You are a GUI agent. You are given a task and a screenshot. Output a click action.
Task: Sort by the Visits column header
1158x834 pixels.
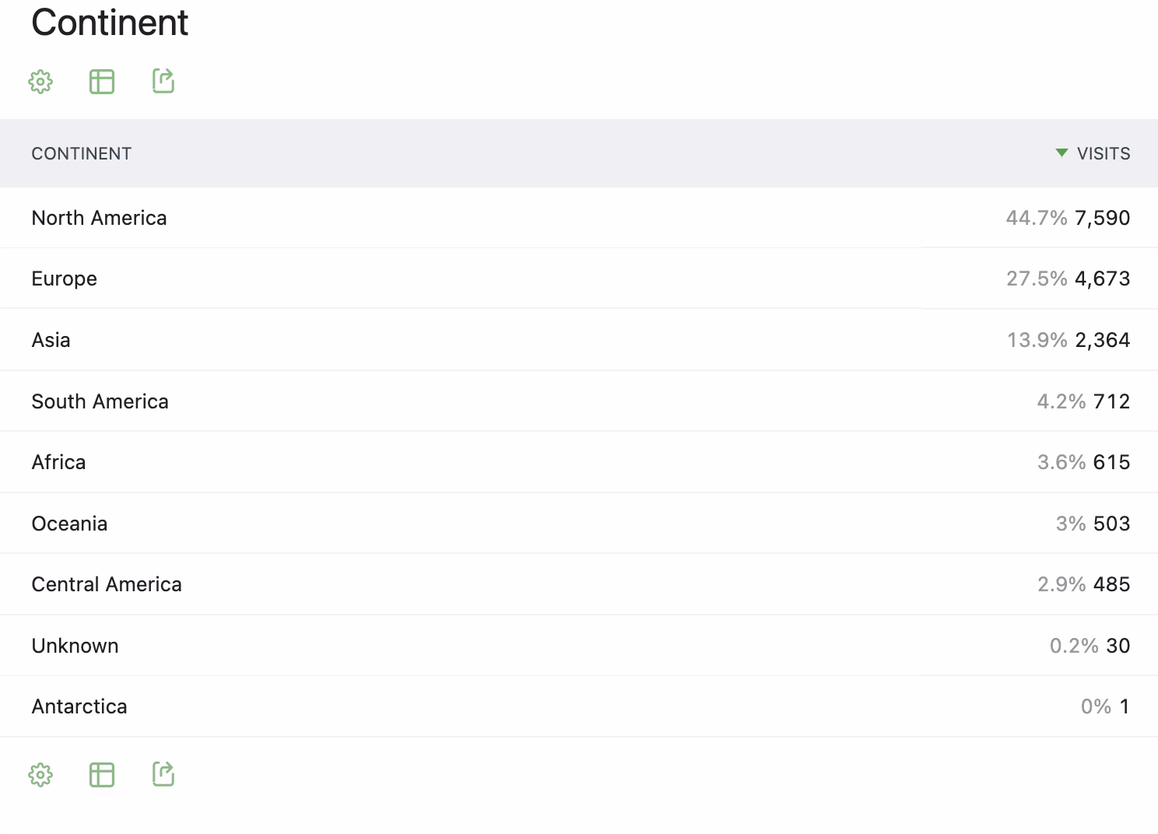click(1103, 153)
